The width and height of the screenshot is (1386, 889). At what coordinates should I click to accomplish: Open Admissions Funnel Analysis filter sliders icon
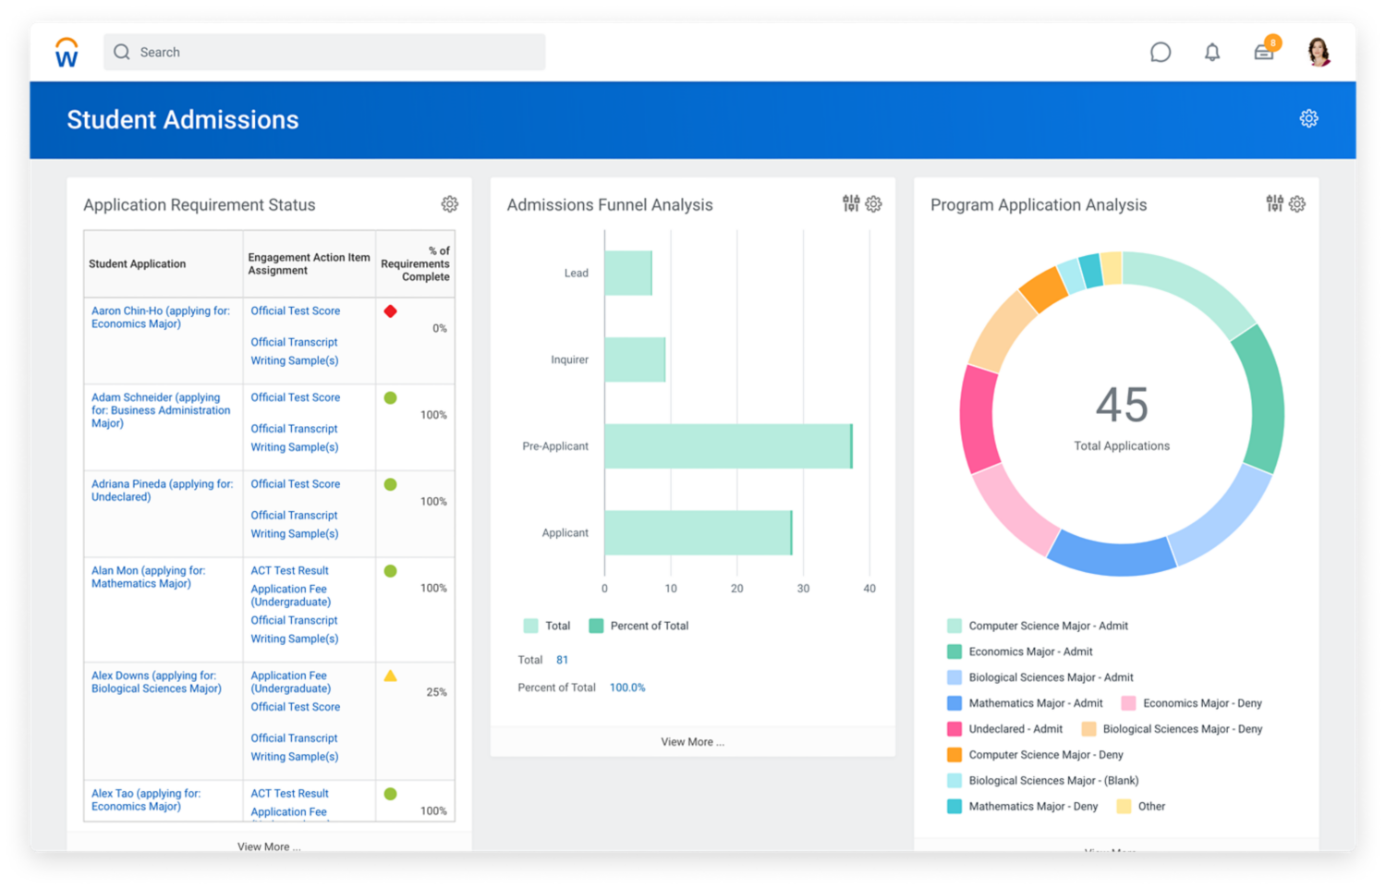[x=850, y=204]
